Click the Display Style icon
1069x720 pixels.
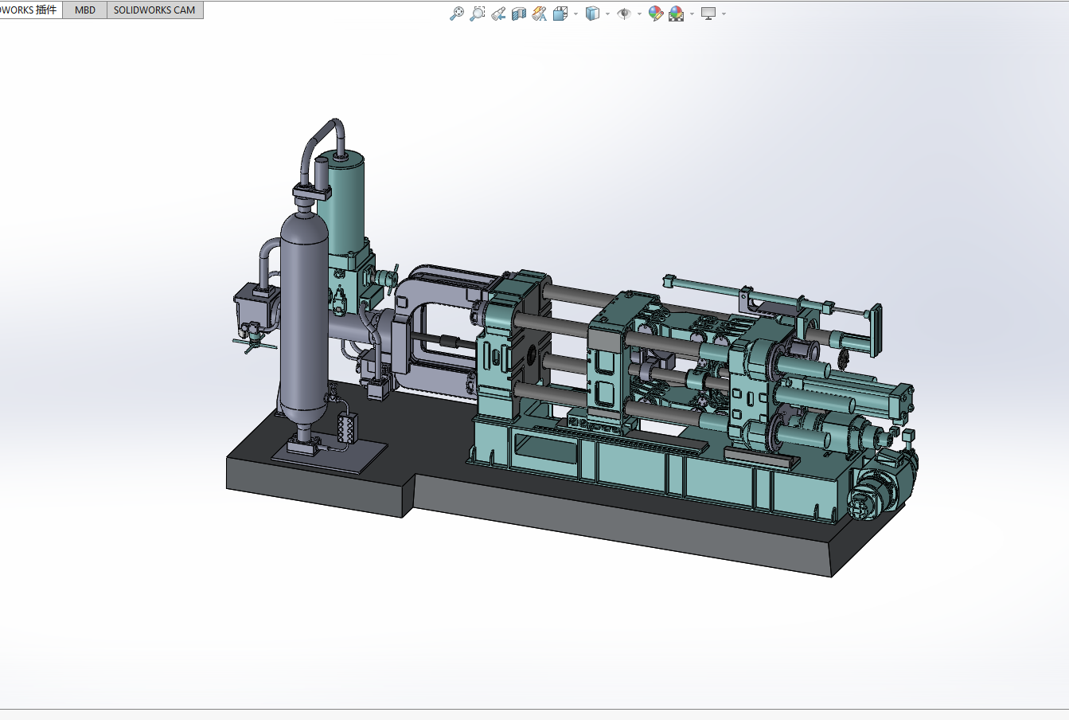592,14
